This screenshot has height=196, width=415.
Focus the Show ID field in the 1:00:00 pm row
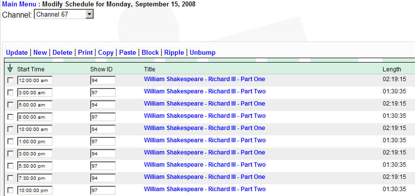click(x=103, y=141)
